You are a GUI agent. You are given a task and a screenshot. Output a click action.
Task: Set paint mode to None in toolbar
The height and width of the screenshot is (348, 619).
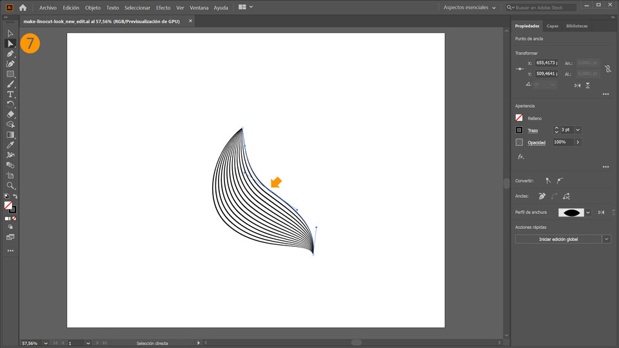14,218
